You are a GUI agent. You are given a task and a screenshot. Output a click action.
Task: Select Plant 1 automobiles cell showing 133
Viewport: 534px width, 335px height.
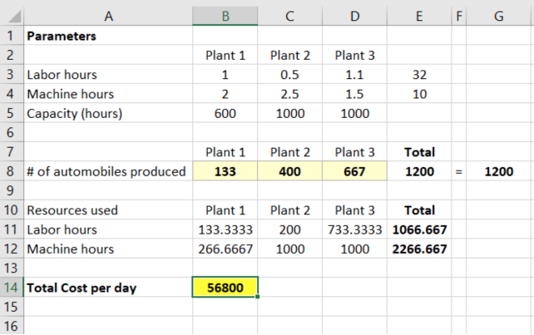(x=225, y=171)
